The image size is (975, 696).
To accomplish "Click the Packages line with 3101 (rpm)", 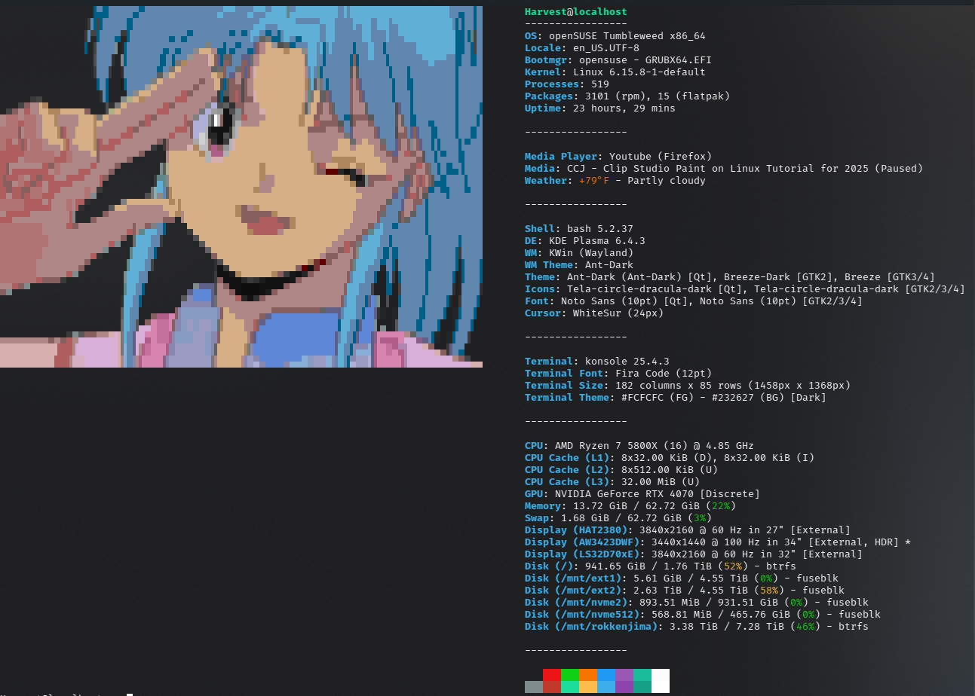I will 627,96.
